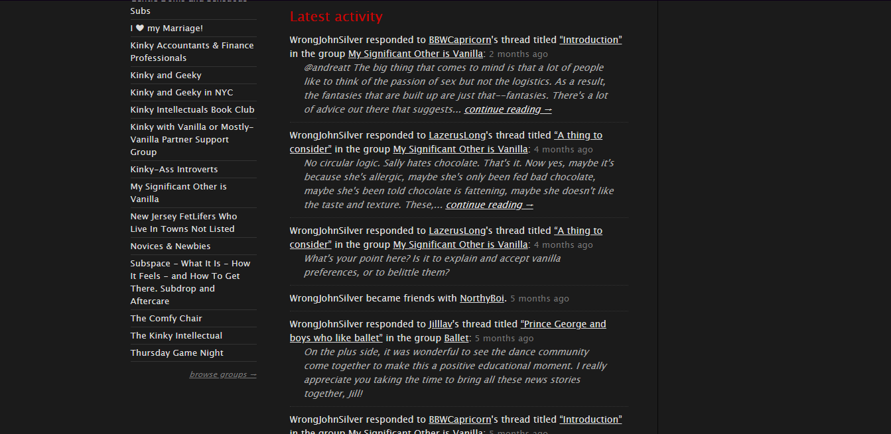Viewport: 891px width, 434px height.
Task: Open the Novices & Newbies group
Action: coord(171,246)
